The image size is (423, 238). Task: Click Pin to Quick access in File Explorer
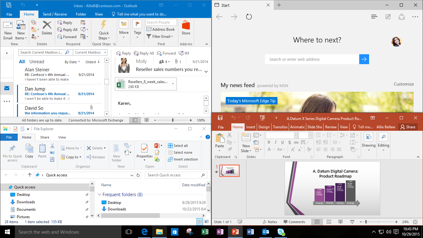tap(12, 153)
